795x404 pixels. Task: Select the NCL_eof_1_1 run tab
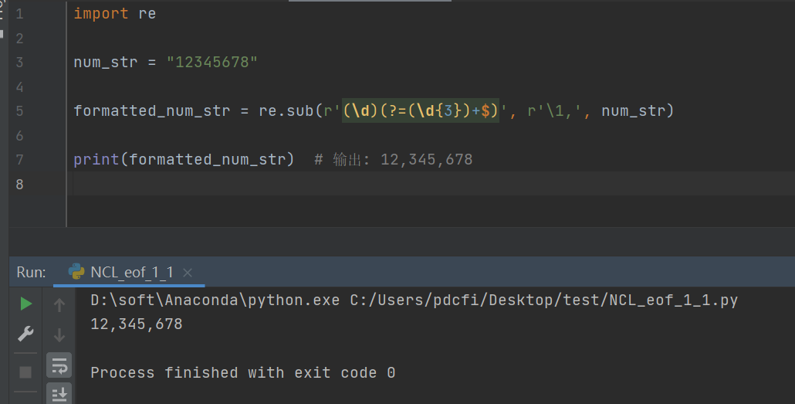coord(131,272)
